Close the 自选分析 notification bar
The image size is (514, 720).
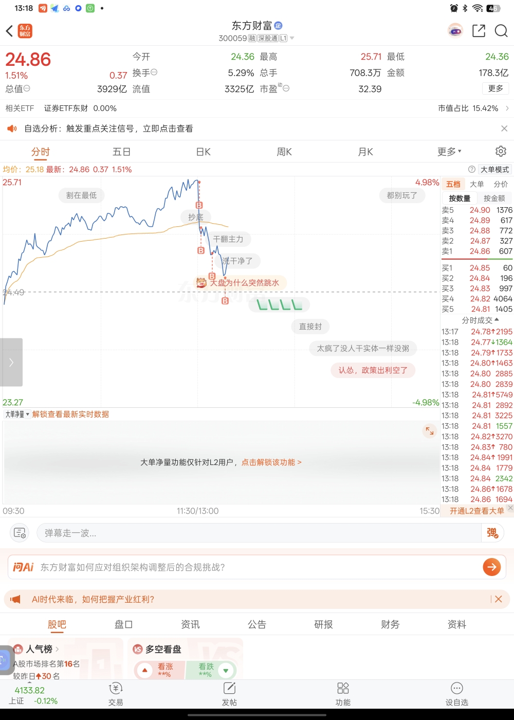pyautogui.click(x=504, y=129)
